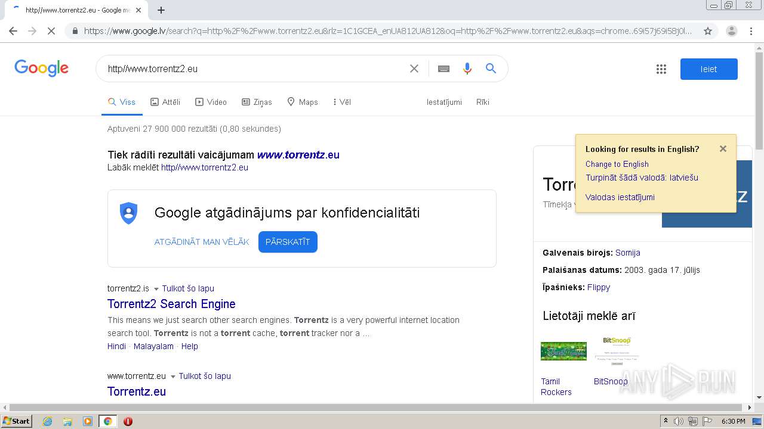Stop loading the page
This screenshot has height=429, width=764.
tap(51, 31)
